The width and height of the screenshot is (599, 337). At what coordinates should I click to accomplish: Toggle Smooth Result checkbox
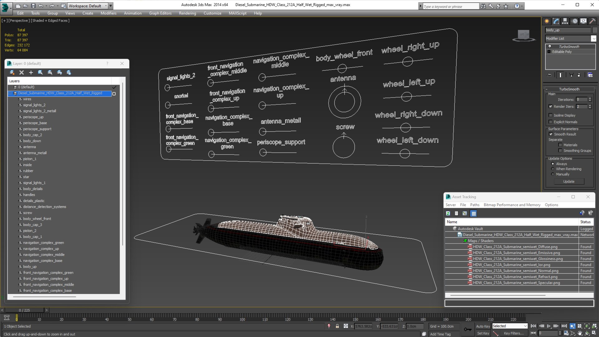(551, 134)
